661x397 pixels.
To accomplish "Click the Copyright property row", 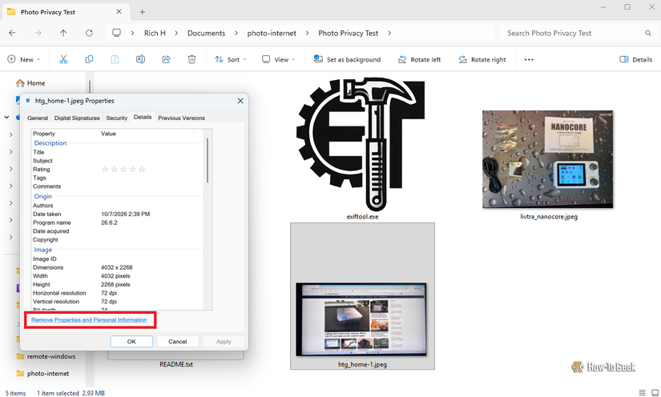I will point(117,239).
